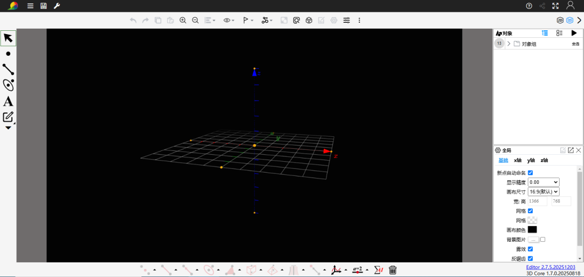Click the greyed gear icon in top toolbar
The width and height of the screenshot is (584, 277).
[334, 21]
